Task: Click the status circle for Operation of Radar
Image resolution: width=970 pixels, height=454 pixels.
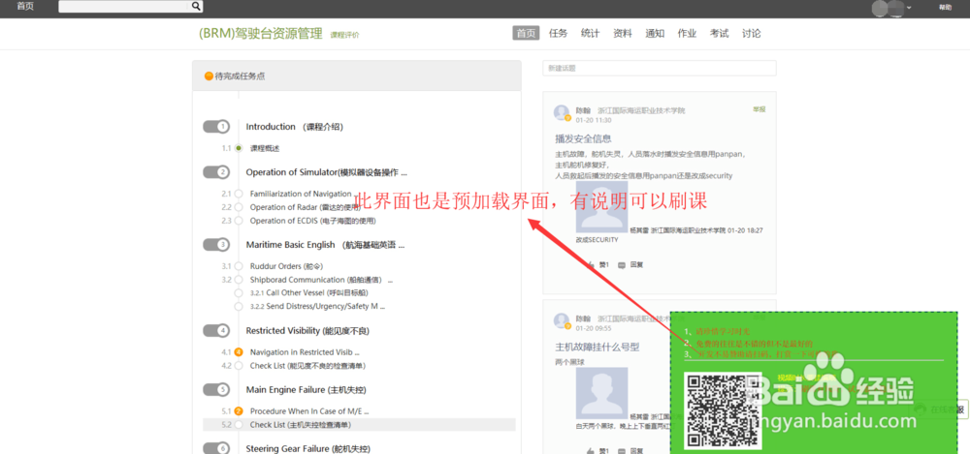Action: 239,207
